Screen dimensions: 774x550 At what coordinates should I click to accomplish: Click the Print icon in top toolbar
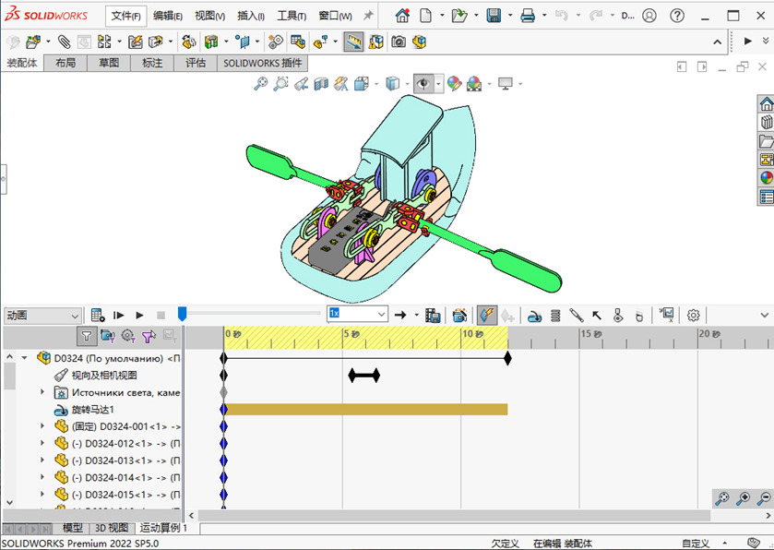coord(528,16)
